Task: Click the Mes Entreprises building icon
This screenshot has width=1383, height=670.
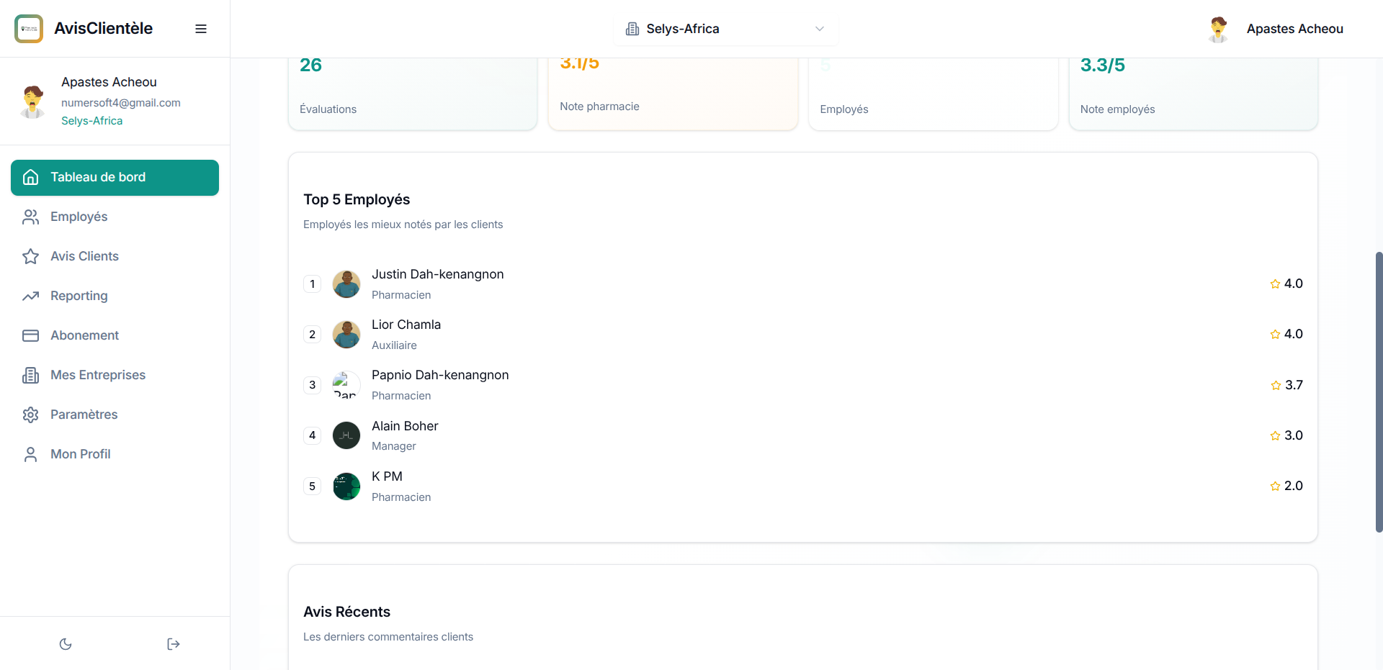Action: [30, 375]
